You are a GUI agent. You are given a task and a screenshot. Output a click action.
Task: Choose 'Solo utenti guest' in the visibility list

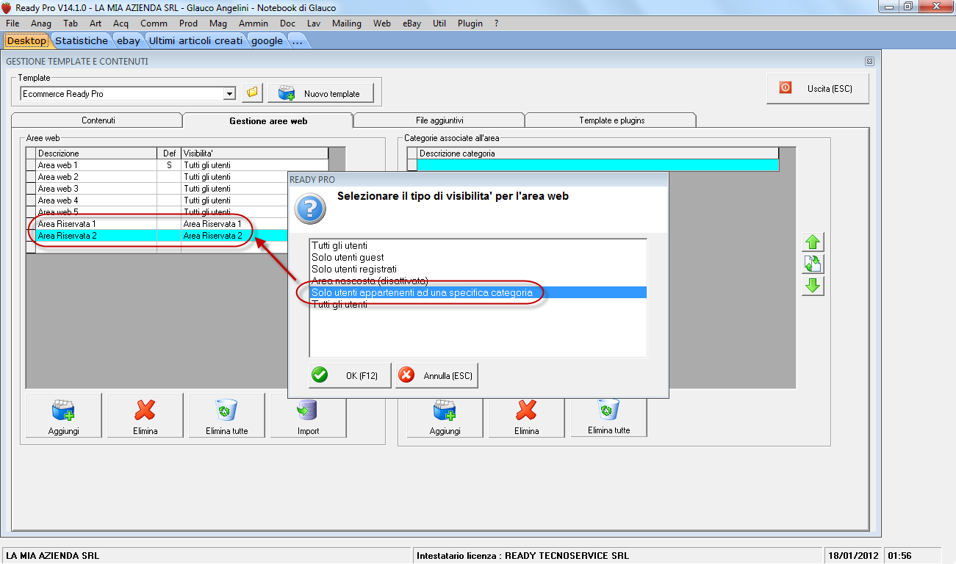coord(478,258)
